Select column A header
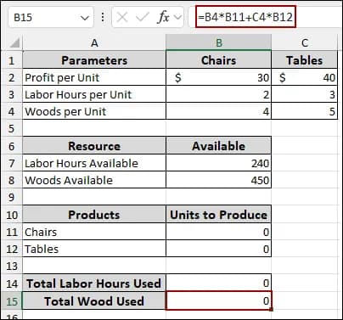 click(94, 42)
